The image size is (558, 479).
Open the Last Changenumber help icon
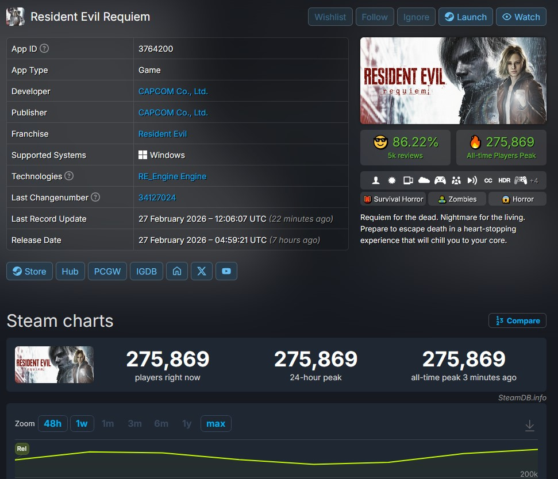(x=95, y=197)
